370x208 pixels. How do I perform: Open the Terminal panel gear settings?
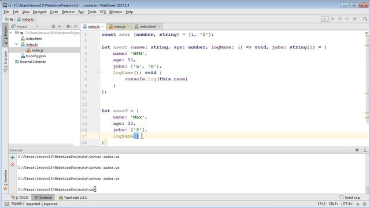point(357,150)
